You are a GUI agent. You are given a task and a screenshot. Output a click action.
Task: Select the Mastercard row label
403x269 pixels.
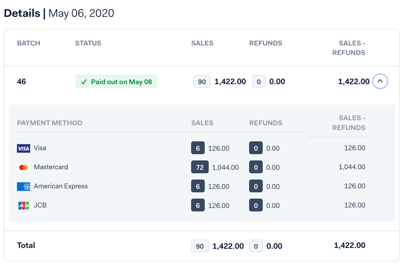[x=51, y=167]
